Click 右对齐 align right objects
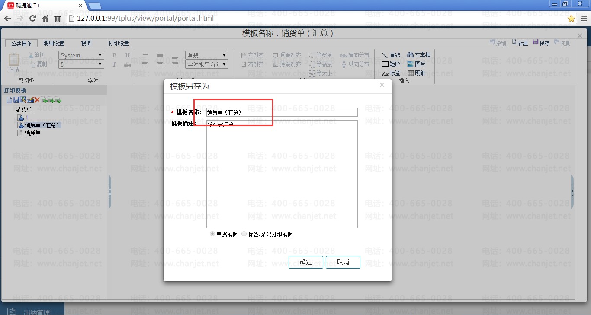This screenshot has height=315, width=591. point(252,64)
